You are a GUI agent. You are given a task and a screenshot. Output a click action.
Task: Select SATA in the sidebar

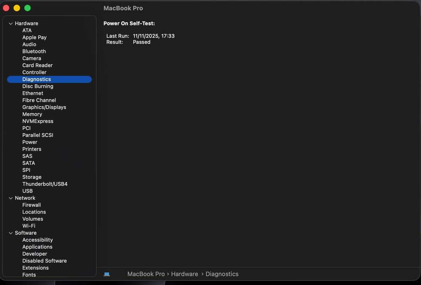click(29, 163)
